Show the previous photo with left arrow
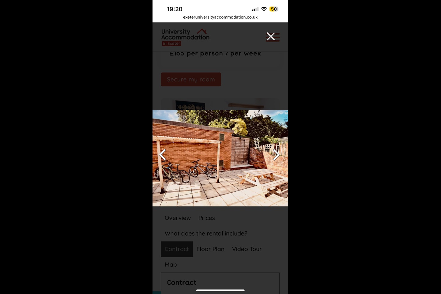 (x=162, y=155)
